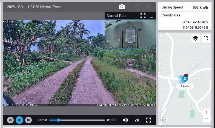Zoom in on the map
215x128 pixels.
[x=207, y=112]
